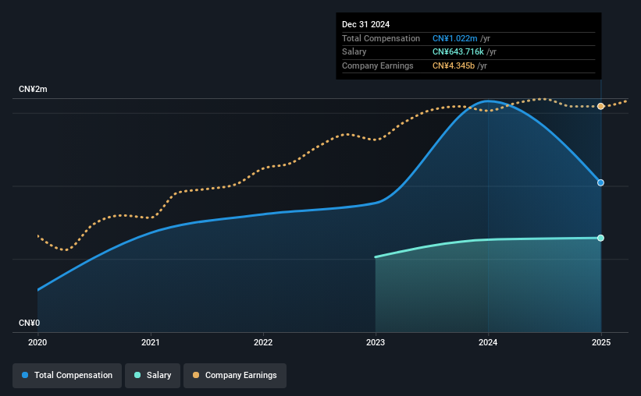Click the 2023 x-axis label

(376, 342)
